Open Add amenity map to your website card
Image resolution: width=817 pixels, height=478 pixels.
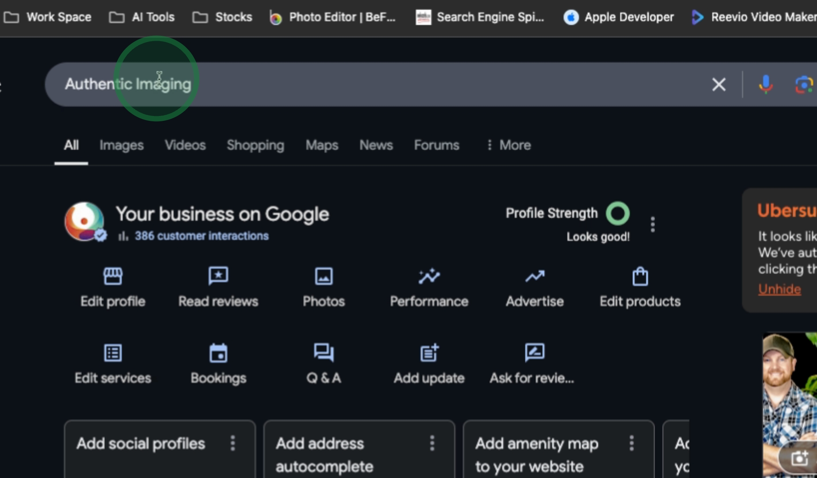[x=559, y=449]
